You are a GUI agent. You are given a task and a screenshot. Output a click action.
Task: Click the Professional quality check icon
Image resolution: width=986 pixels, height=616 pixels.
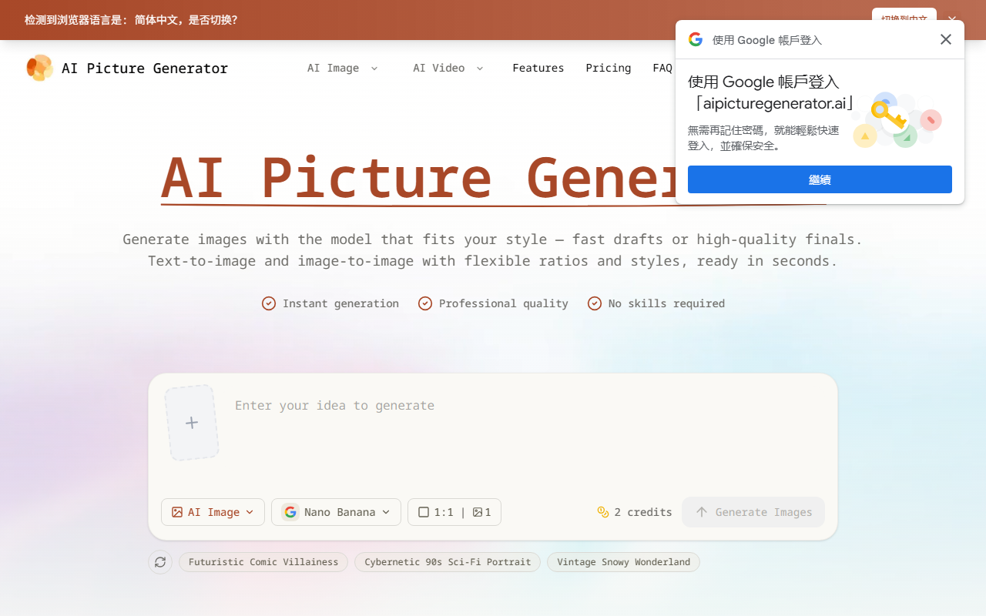click(x=425, y=303)
